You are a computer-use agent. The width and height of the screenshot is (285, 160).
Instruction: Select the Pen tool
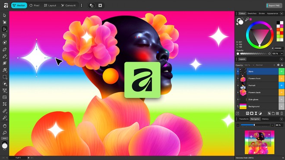[x=5, y=50]
